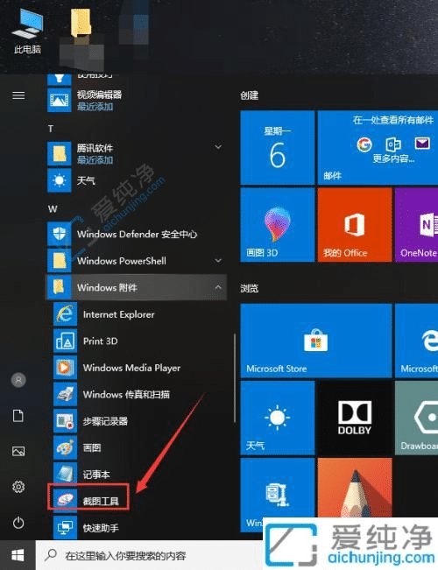Open the 画图 3D tile
This screenshot has height=570, width=438.
point(277,225)
